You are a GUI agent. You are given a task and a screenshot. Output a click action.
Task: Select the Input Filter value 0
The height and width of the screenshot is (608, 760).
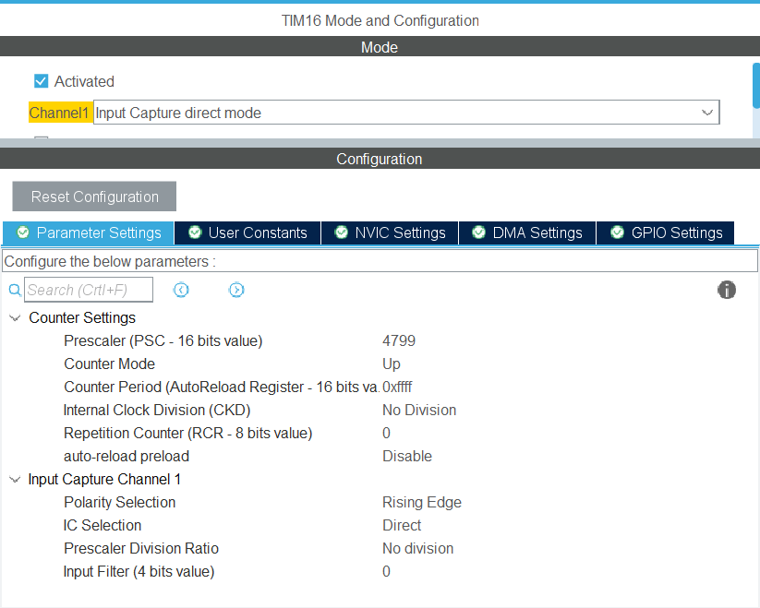coord(386,572)
